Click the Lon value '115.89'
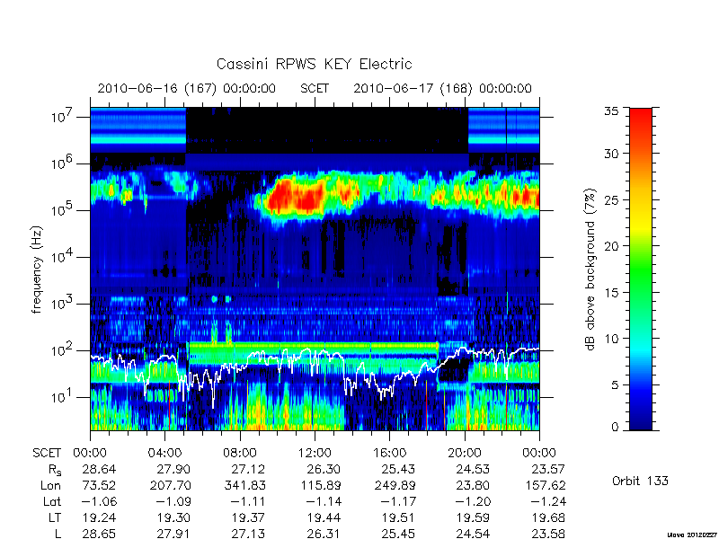The width and height of the screenshot is (719, 539). click(320, 485)
